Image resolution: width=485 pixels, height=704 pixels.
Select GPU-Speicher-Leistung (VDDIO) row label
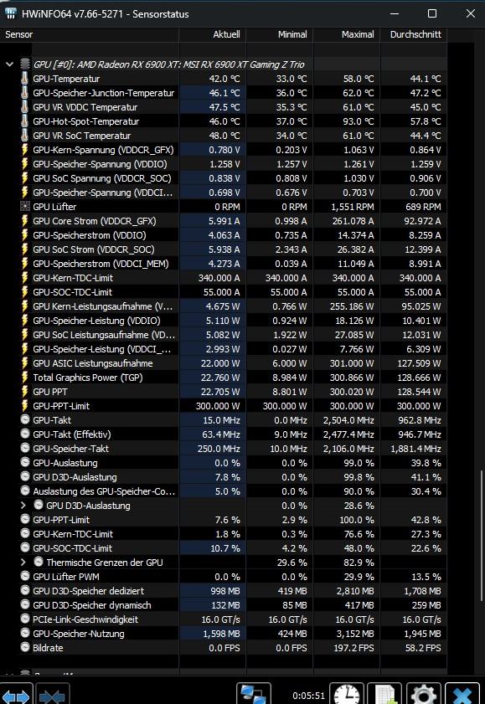click(96, 321)
